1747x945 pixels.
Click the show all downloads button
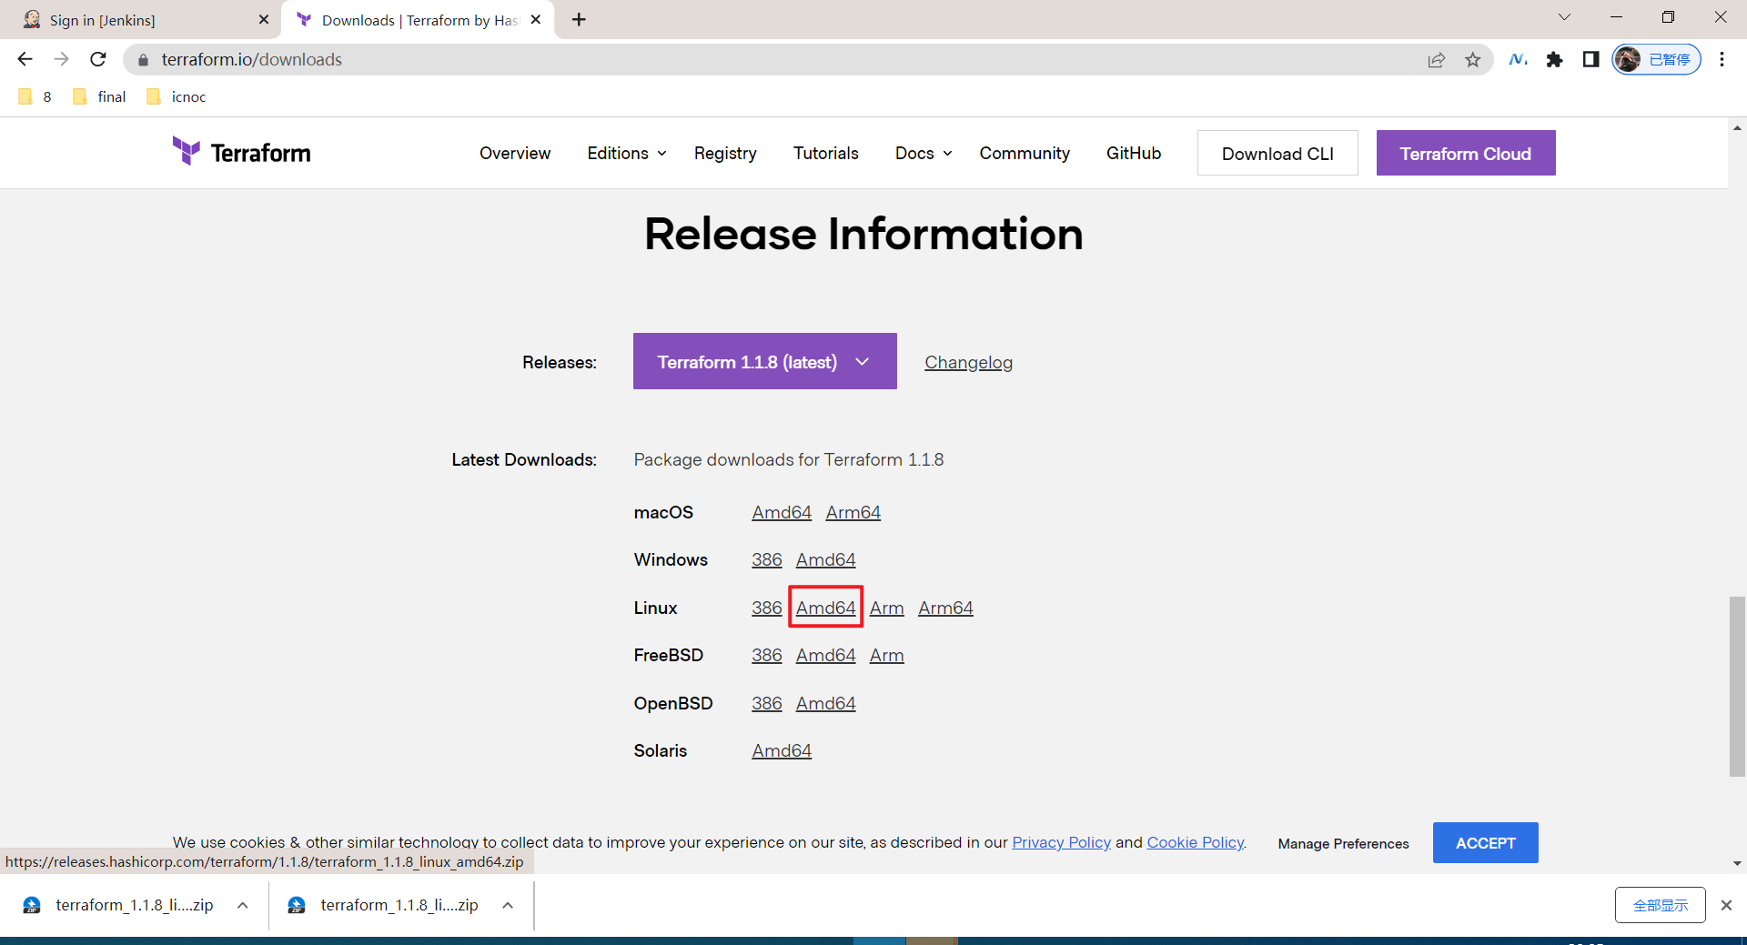pos(1660,905)
